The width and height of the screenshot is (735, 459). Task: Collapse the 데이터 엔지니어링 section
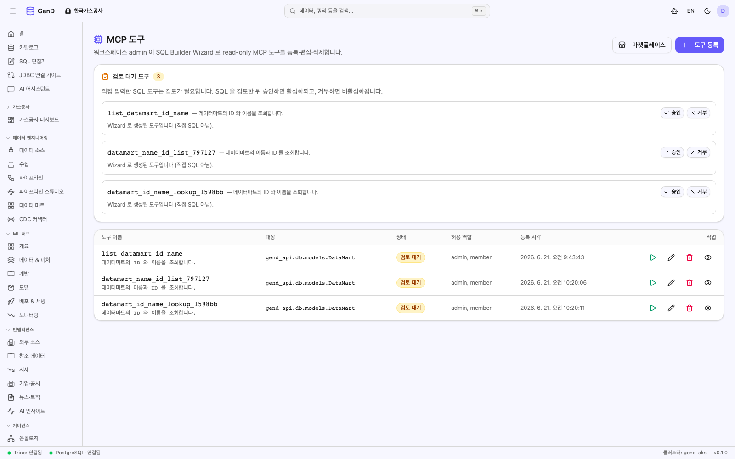(27, 138)
